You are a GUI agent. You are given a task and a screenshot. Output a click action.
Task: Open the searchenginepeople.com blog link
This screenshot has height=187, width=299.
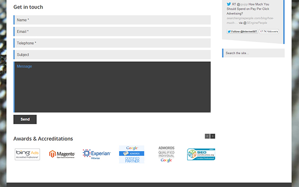click(250, 20)
